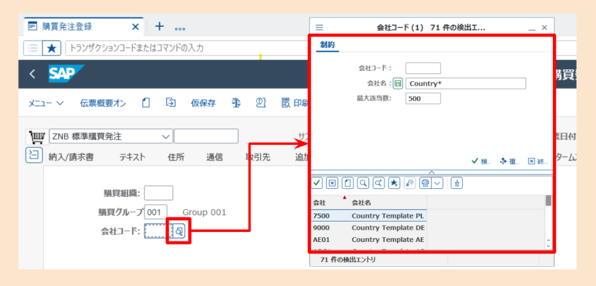596x286 pixels.
Task: Select row AE01 company code
Action: (x=330, y=239)
